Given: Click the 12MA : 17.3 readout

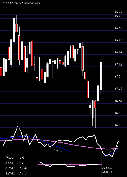Looking at the screenshot, I should coord(16,173).
